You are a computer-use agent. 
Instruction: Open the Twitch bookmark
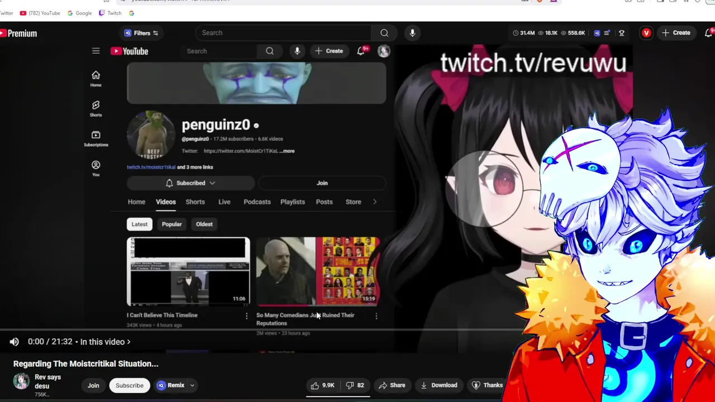coord(110,13)
